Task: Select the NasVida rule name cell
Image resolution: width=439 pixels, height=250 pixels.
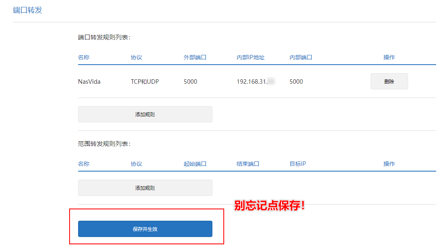Action: (89, 82)
